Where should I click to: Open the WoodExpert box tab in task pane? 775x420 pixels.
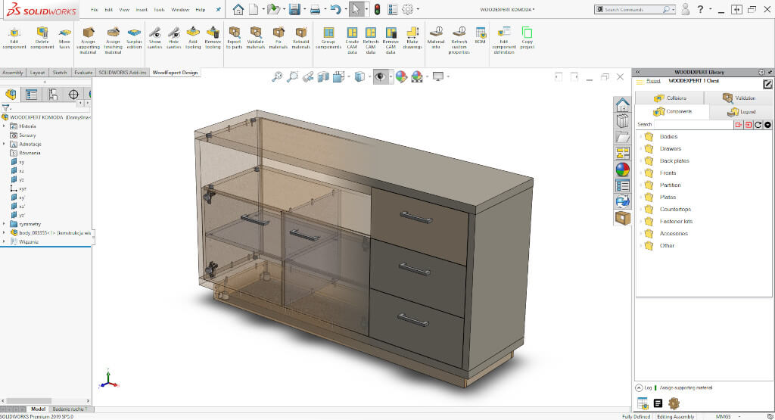[622, 217]
